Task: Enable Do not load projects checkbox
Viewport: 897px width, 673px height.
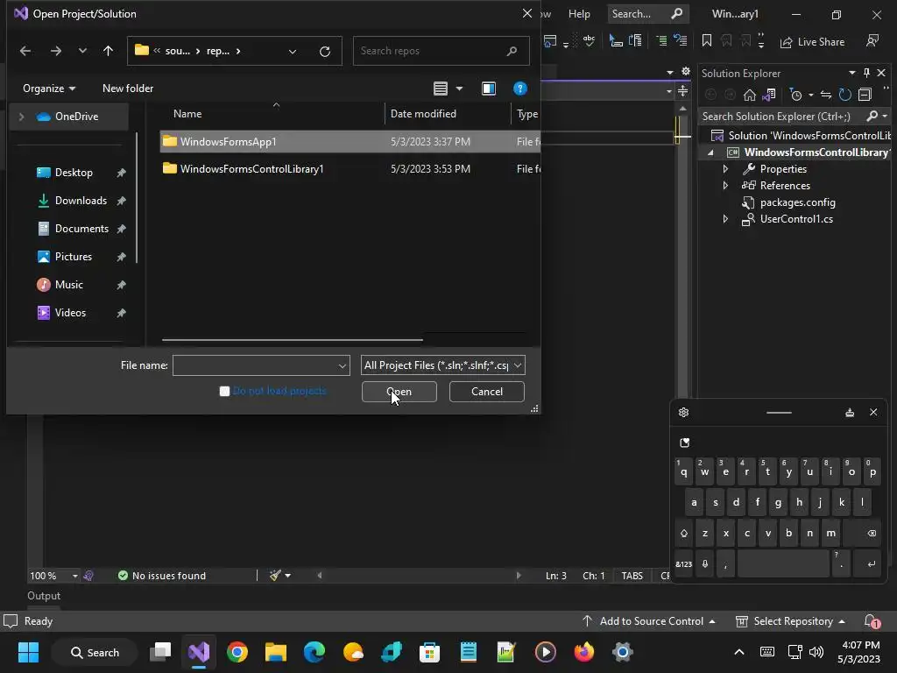Action: pyautogui.click(x=224, y=391)
